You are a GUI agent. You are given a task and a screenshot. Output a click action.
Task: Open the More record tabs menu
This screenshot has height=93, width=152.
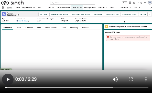[x=85, y=28]
